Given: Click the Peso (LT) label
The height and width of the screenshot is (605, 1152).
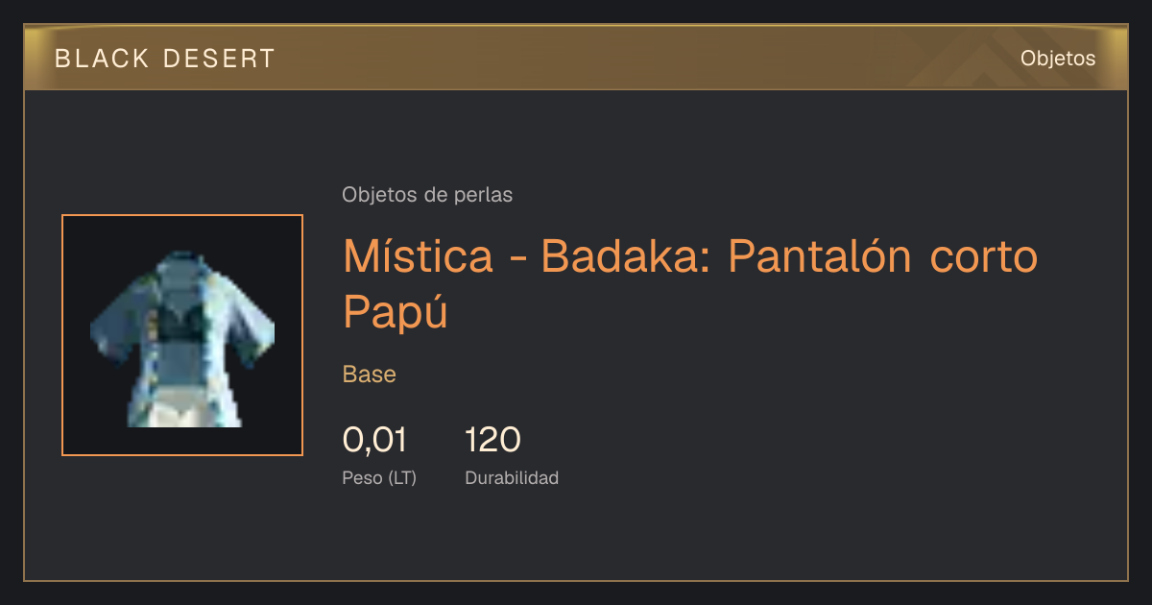Looking at the screenshot, I should click(379, 478).
